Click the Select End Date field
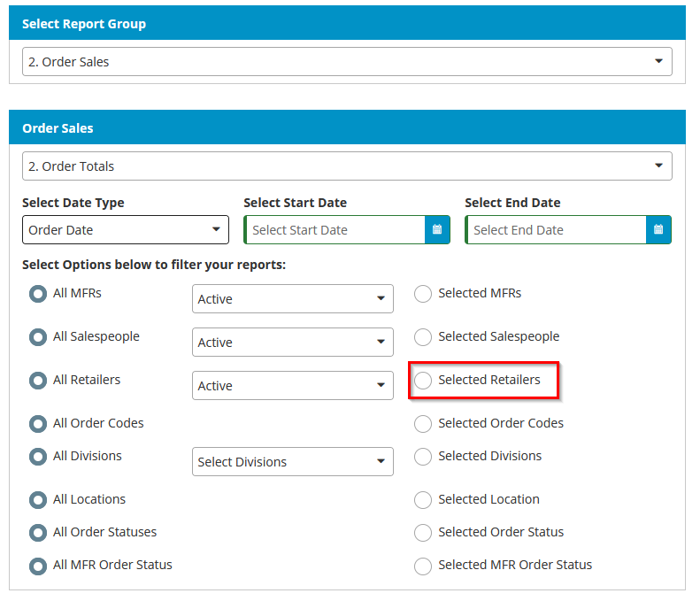This screenshot has height=601, width=700. click(557, 230)
